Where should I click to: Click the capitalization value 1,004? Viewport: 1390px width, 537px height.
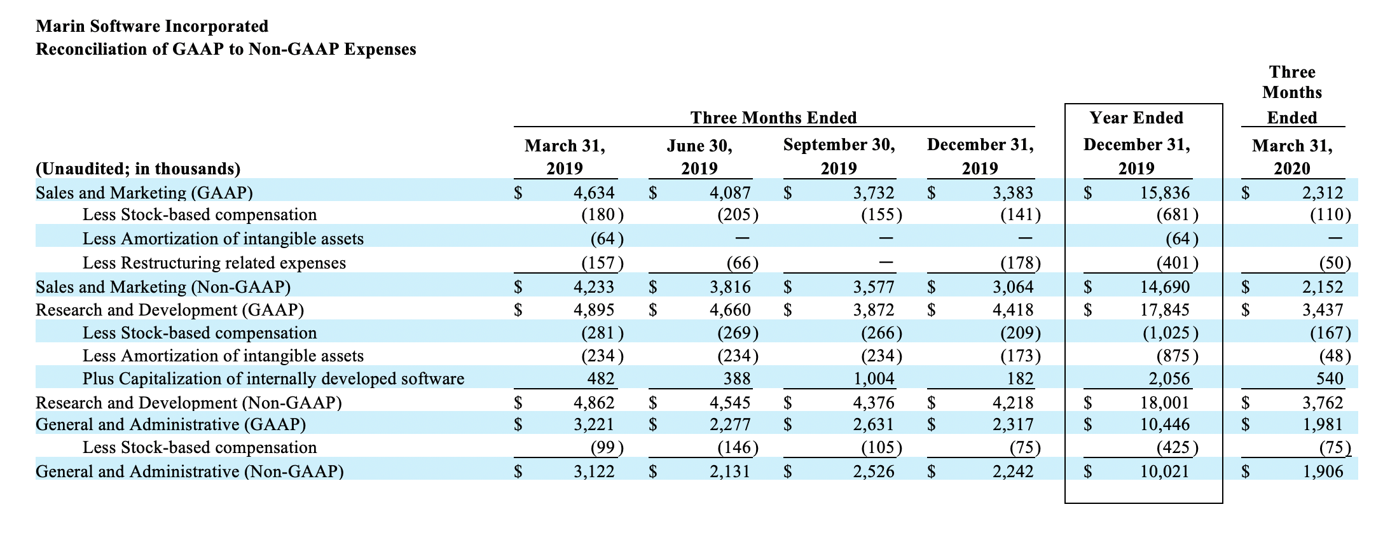click(x=874, y=379)
